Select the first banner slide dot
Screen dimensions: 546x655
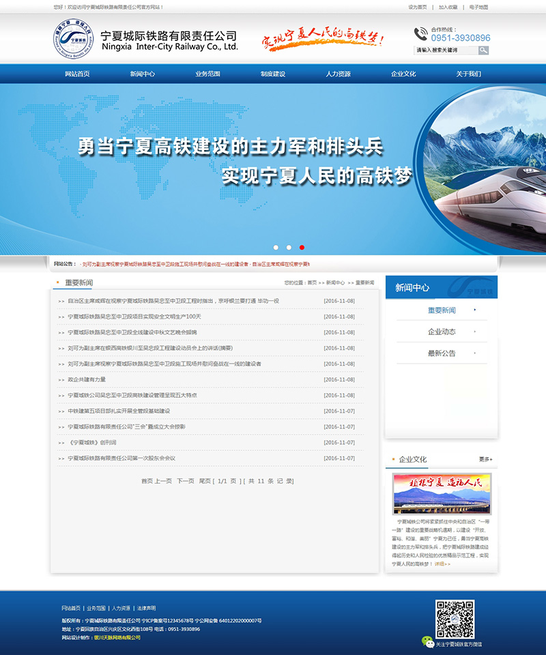[276, 248]
